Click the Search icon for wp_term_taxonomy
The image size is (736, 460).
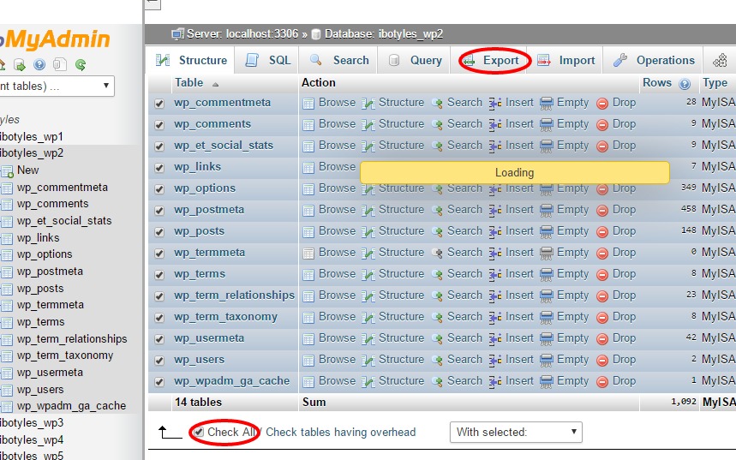tap(437, 318)
